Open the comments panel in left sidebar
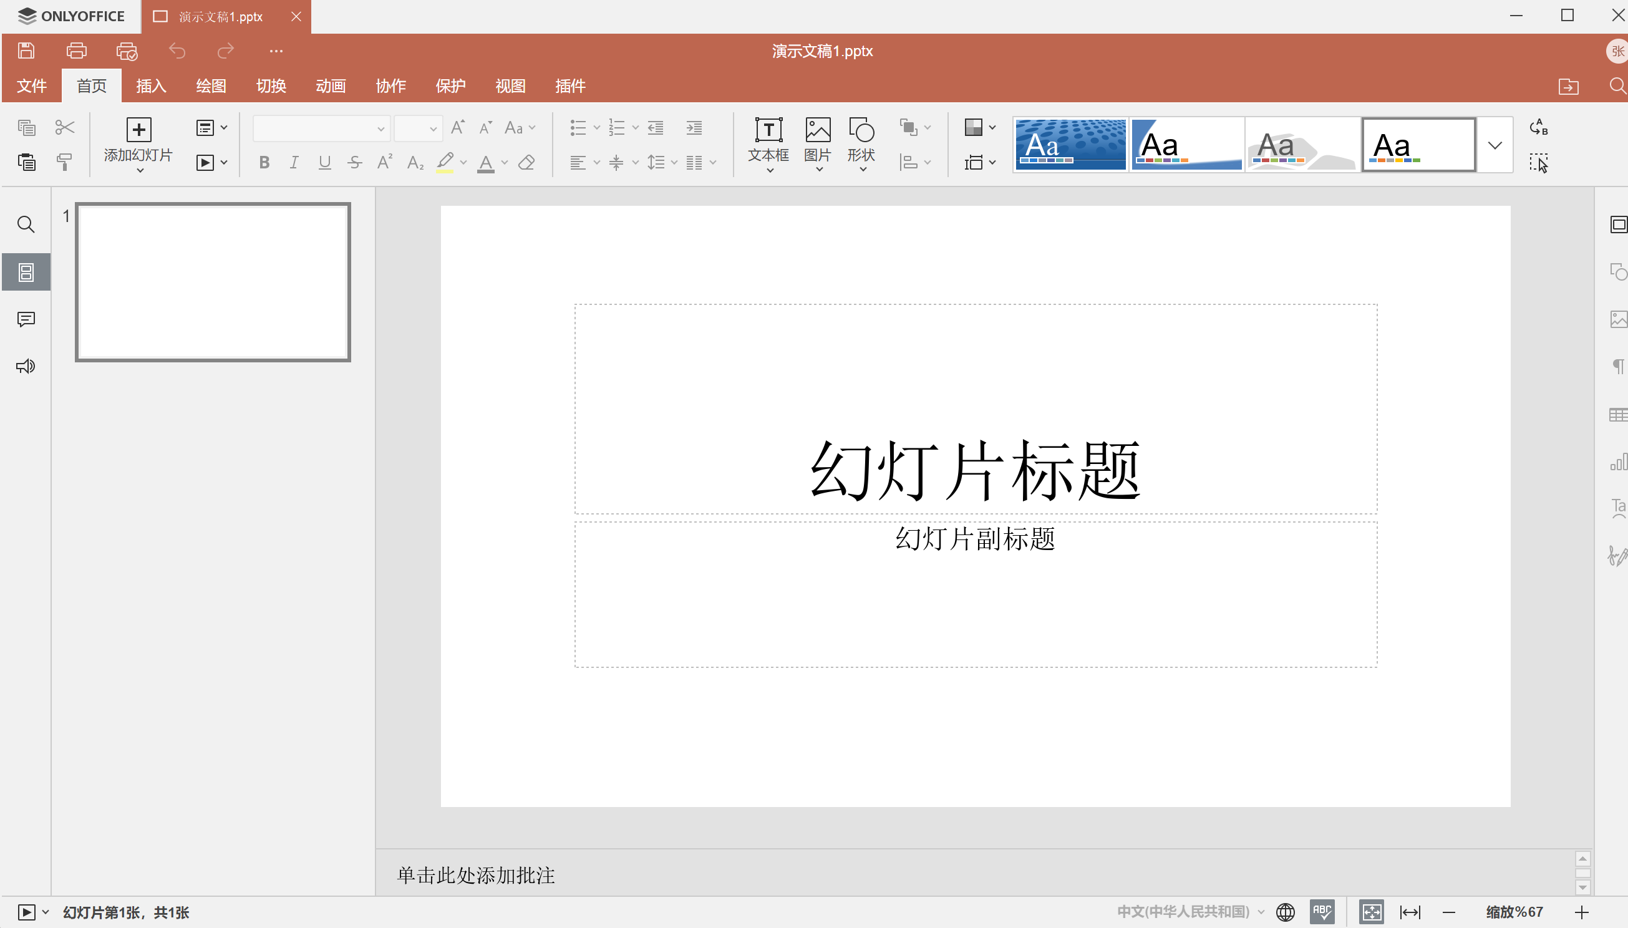1628x928 pixels. pyautogui.click(x=26, y=319)
